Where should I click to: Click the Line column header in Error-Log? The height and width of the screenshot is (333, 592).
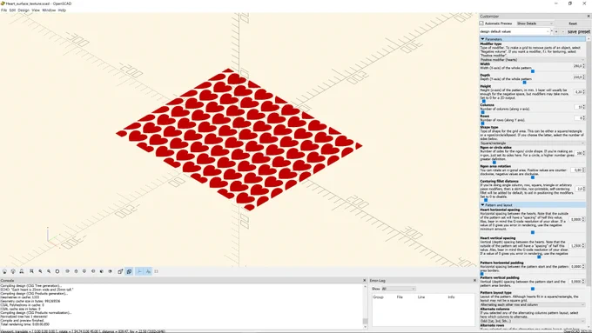pyautogui.click(x=421, y=297)
